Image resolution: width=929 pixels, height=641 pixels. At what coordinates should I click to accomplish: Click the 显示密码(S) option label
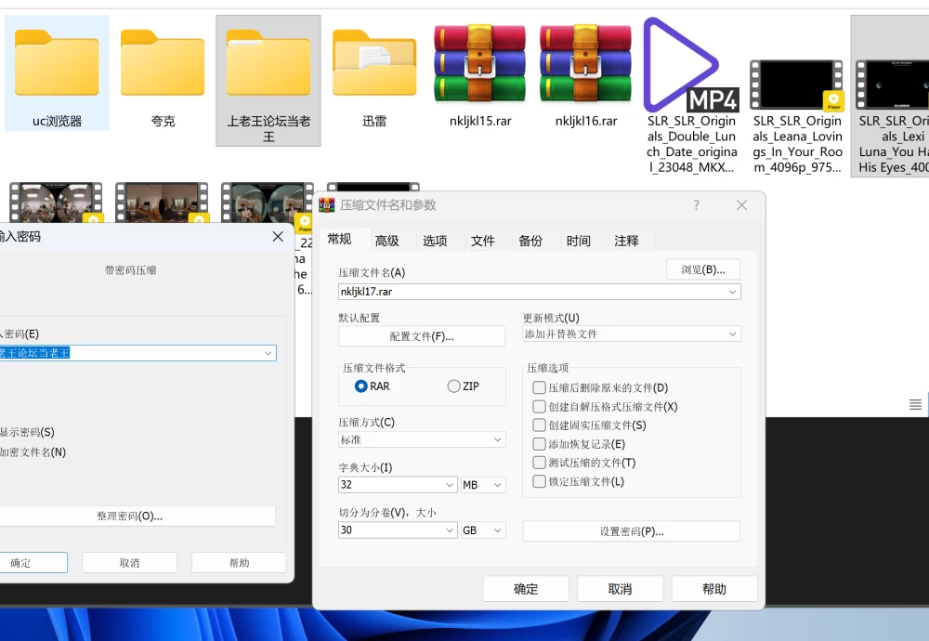[27, 432]
